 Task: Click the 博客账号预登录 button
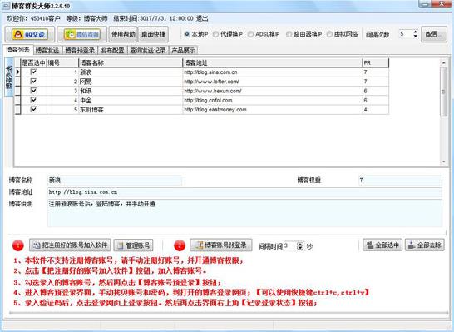tap(221, 245)
